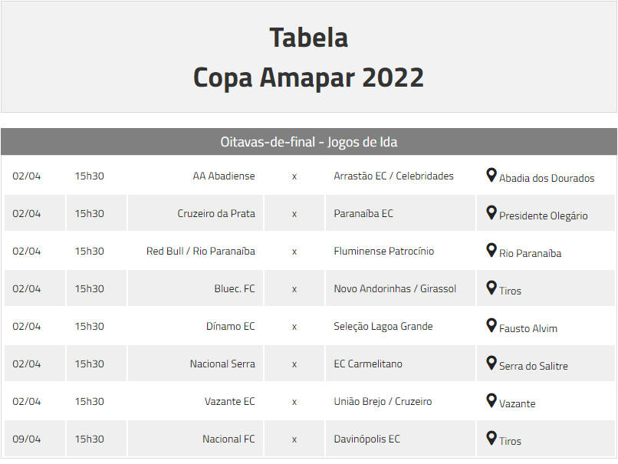
Task: Click the map pin for Rio Paranaíba venue
Action: click(491, 250)
